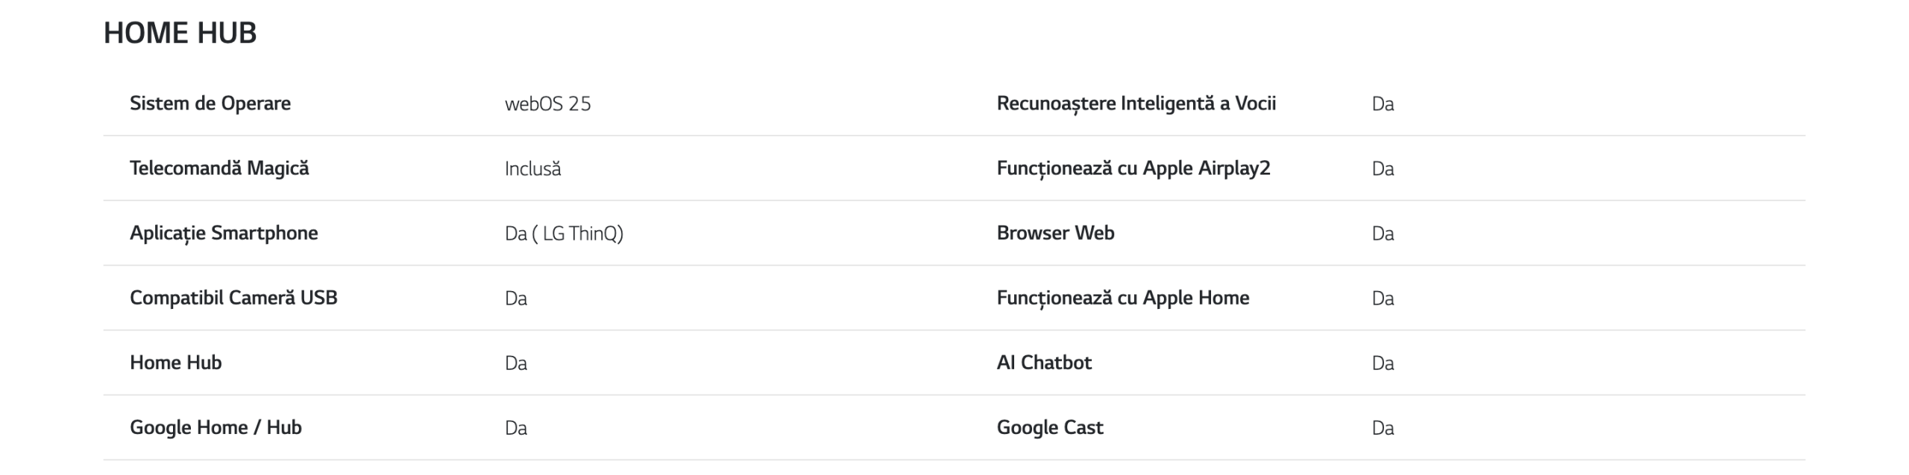This screenshot has height=475, width=1909.
Task: Select the Da ( LG ThinQ) value
Action: point(564,234)
